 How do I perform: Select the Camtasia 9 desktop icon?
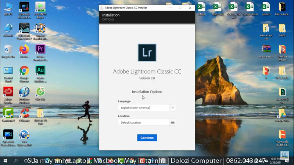pos(8,113)
